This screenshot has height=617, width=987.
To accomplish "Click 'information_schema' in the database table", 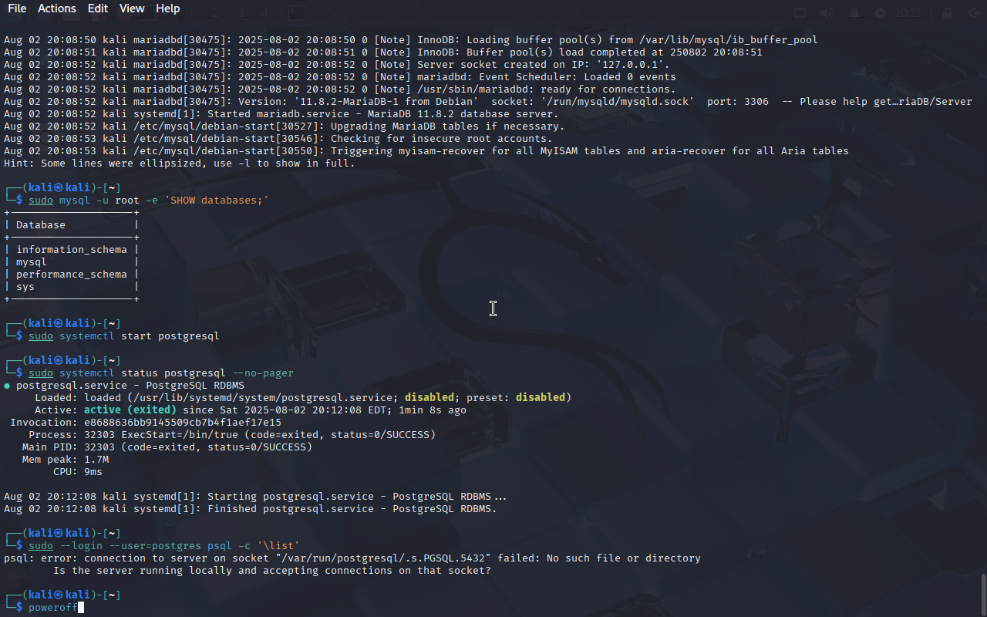I will (72, 250).
